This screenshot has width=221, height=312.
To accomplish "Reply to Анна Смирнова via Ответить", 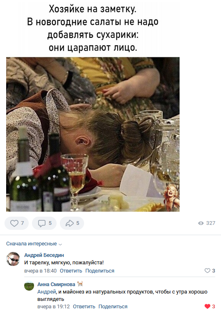I will pyautogui.click(x=84, y=306).
